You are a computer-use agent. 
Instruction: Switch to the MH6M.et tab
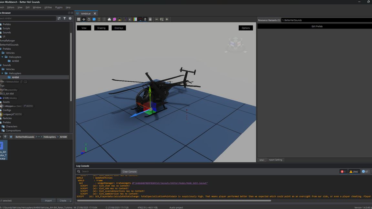pos(86,14)
